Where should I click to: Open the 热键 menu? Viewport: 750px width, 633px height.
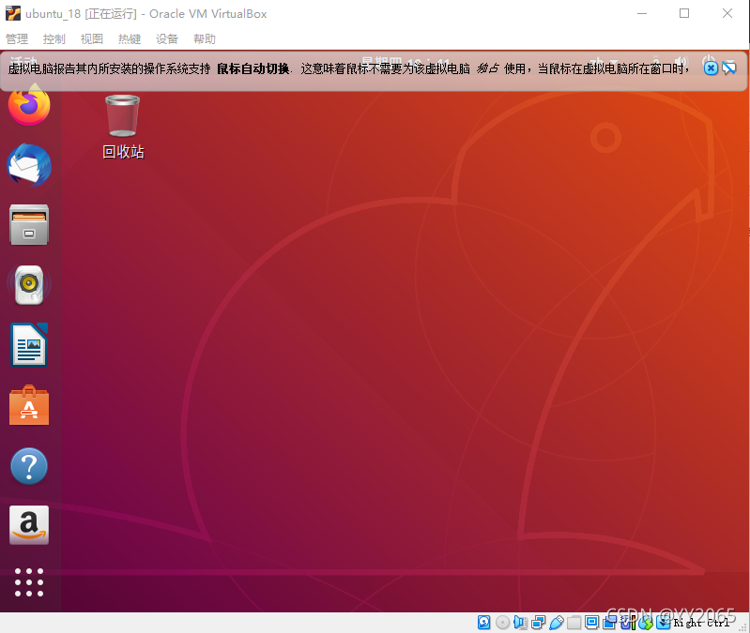click(x=130, y=38)
